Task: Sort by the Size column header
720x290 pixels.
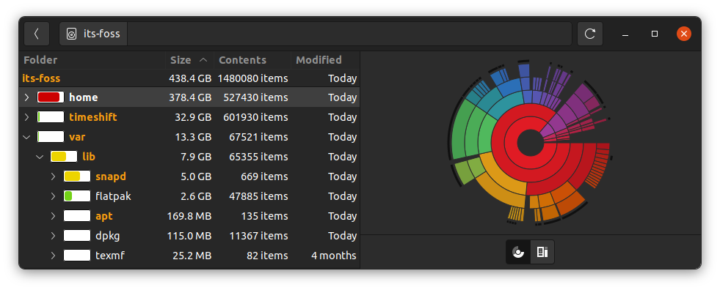Action: click(189, 60)
